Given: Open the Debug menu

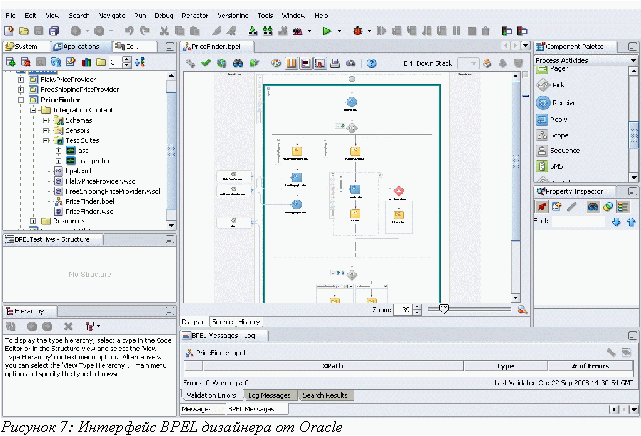Looking at the screenshot, I should (163, 17).
